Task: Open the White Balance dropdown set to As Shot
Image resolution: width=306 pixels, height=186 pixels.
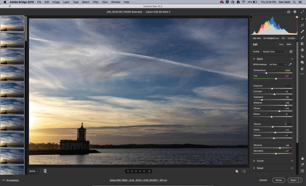Action: 277,64
